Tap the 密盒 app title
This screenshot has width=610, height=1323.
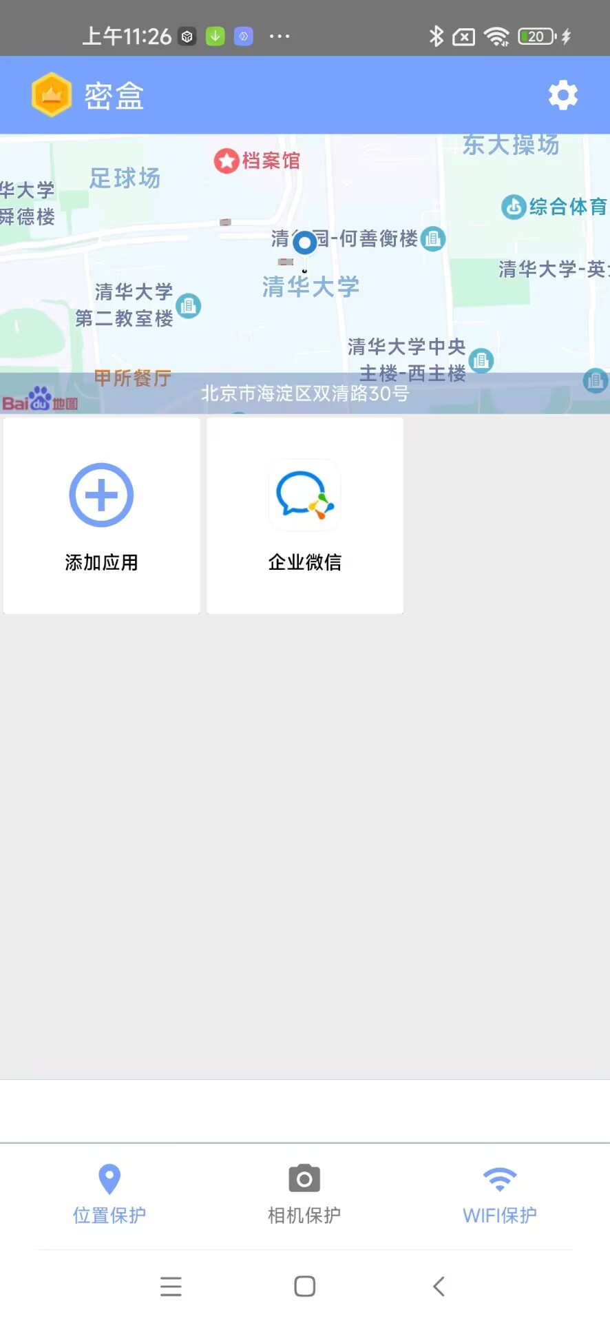(x=114, y=96)
